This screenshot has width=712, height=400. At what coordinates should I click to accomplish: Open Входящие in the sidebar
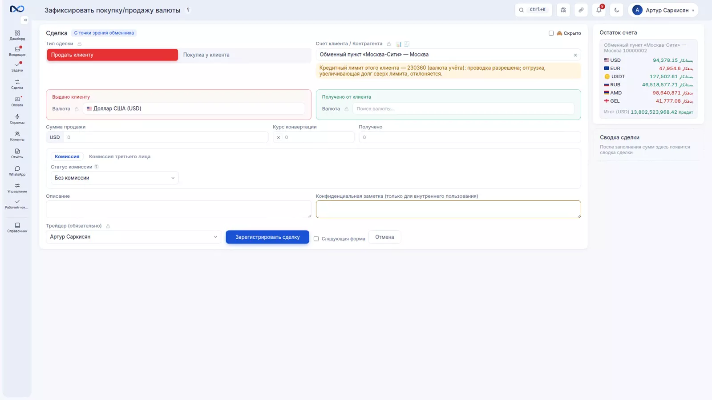click(x=17, y=51)
